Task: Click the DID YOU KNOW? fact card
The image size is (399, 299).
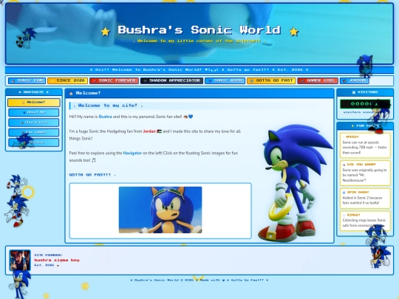Action: click(365, 173)
